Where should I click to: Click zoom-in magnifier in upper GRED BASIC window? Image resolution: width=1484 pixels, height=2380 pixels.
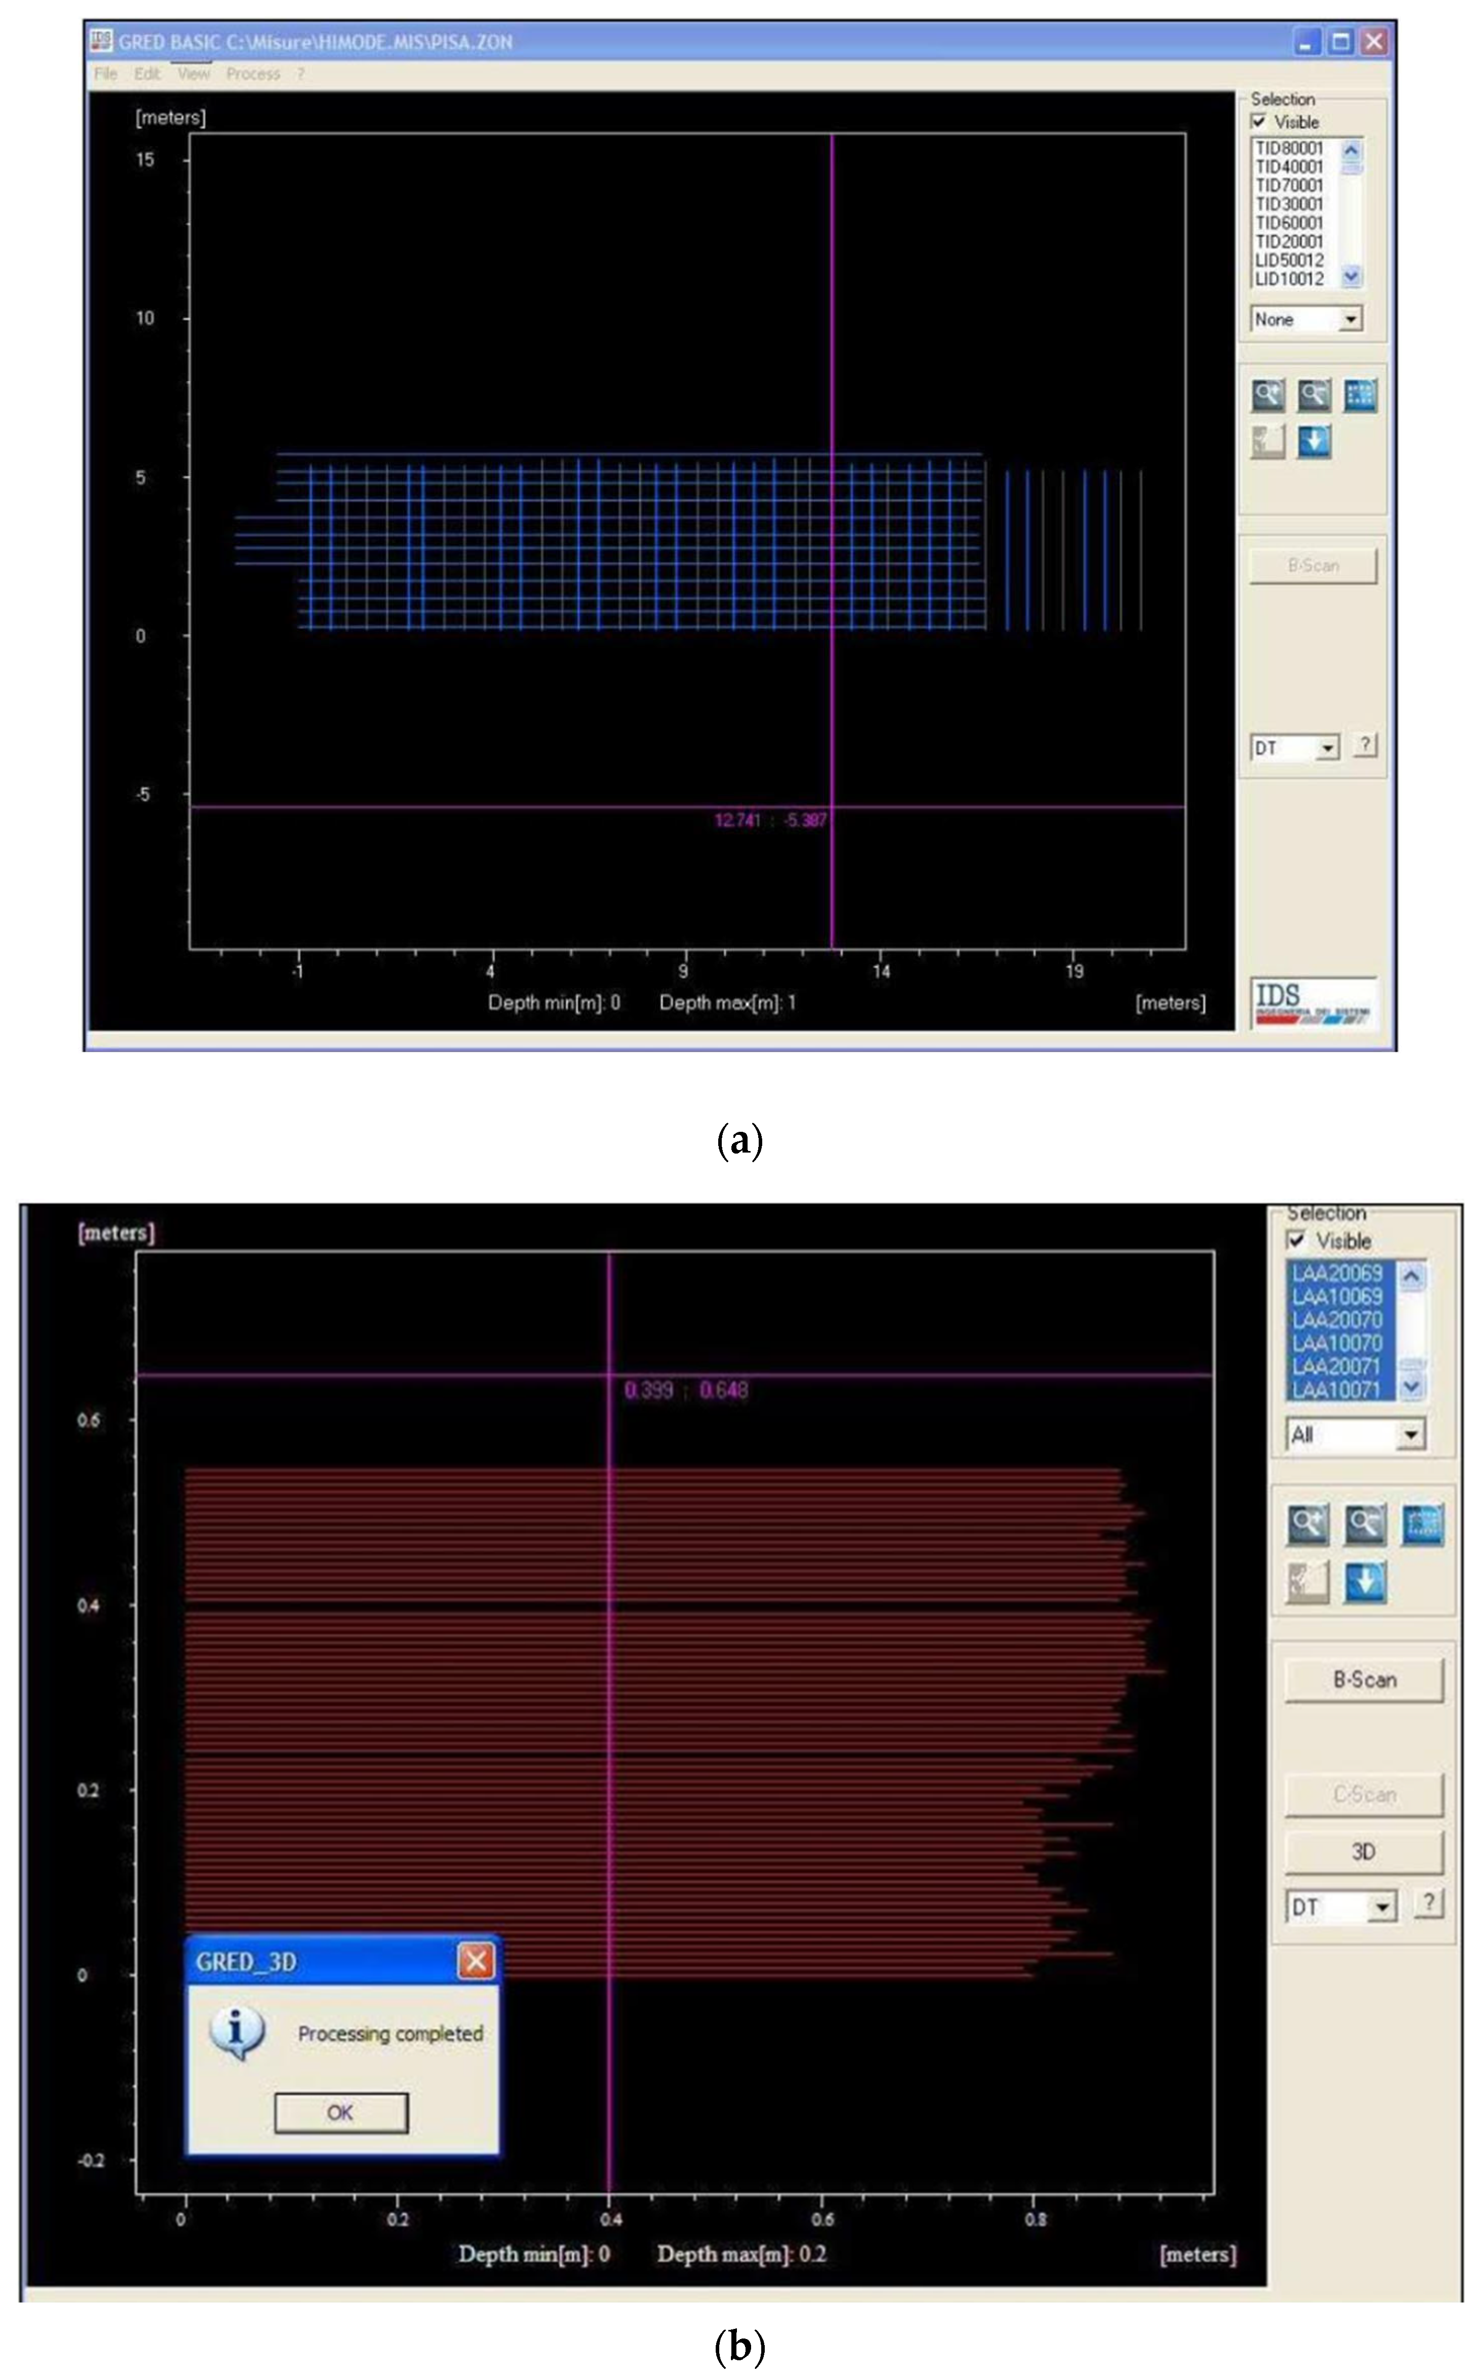click(1267, 396)
